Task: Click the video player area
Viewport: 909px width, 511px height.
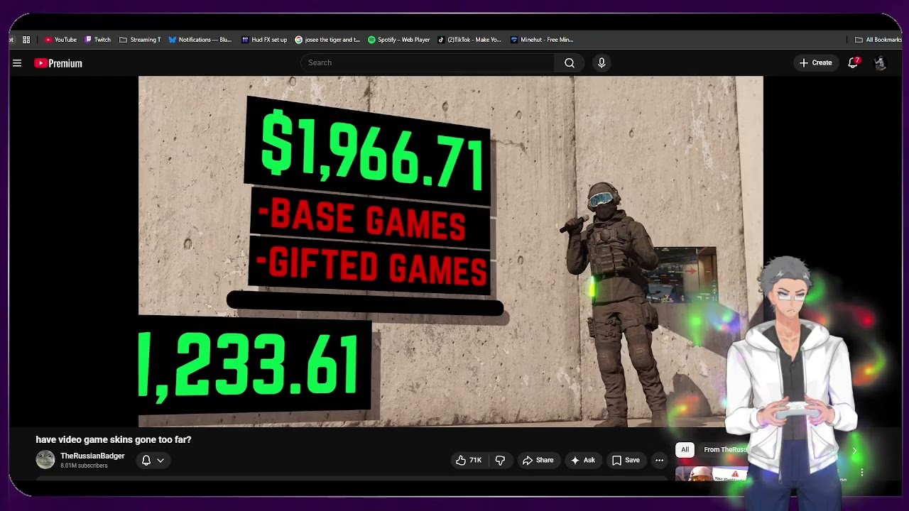Action: pos(450,251)
